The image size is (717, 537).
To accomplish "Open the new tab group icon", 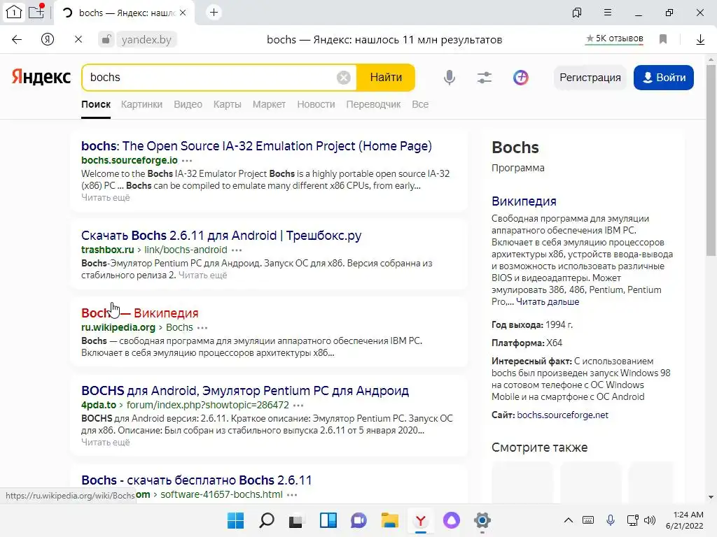I will (36, 12).
